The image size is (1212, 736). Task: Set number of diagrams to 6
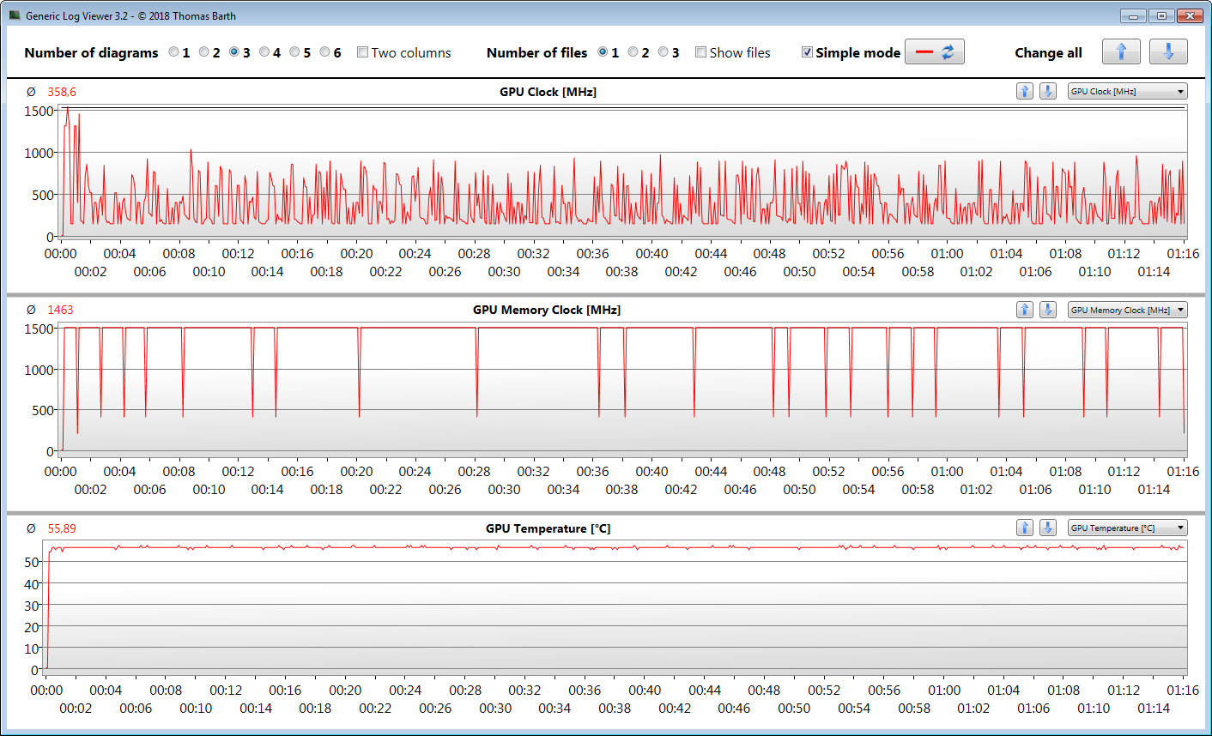(324, 52)
